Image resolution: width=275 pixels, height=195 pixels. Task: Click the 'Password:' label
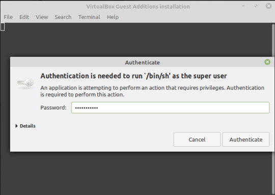coord(53,107)
